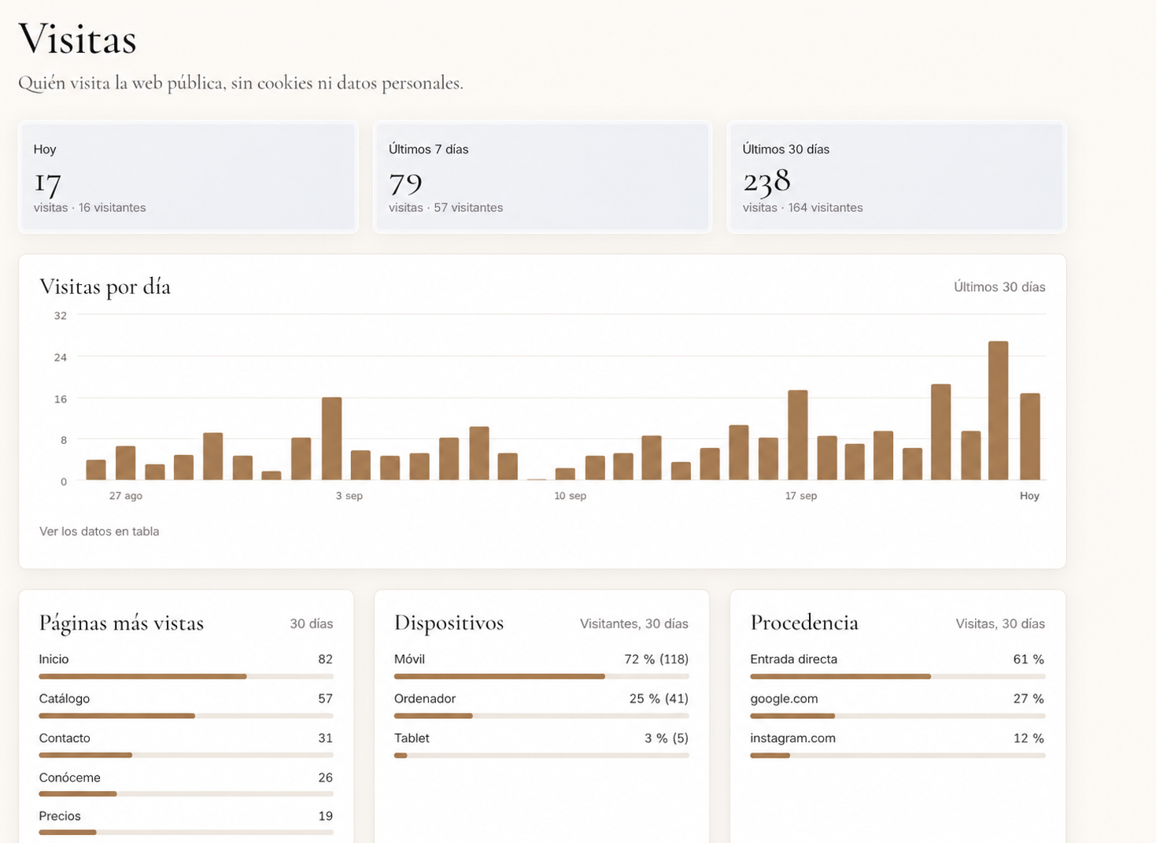The width and height of the screenshot is (1156, 843).
Task: Click the 'Visitas por día' chart title
Action: pos(105,287)
